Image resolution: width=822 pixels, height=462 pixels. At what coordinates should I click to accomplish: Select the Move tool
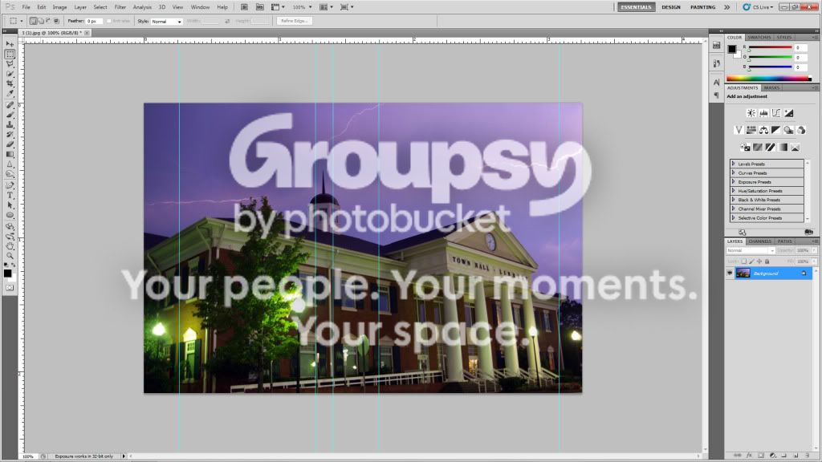click(10, 45)
